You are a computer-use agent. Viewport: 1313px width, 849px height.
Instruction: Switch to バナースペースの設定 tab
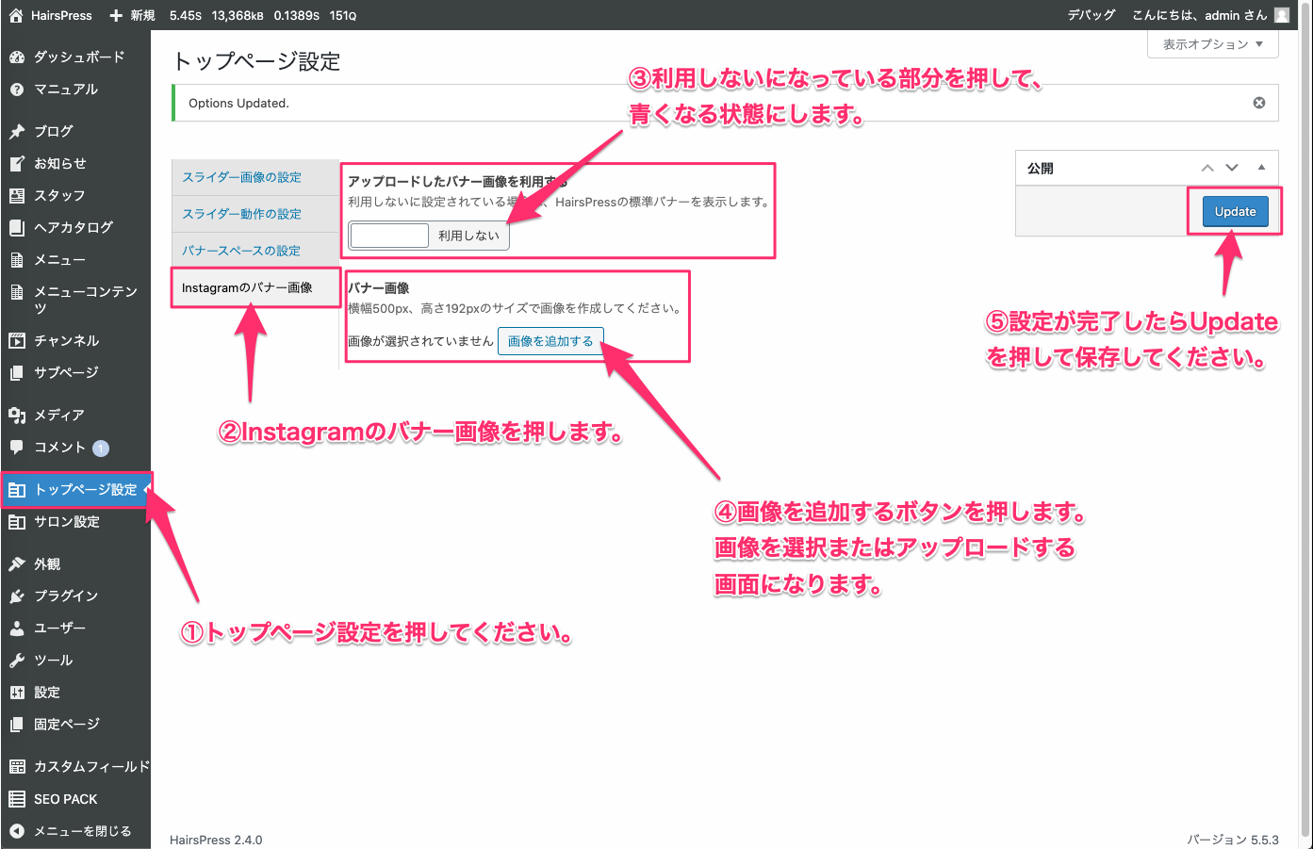coord(241,251)
